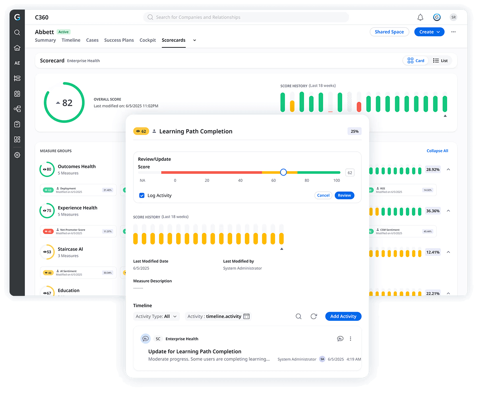477x394 pixels.
Task: Open the CSM Sentiment measure card
Action: (402, 231)
